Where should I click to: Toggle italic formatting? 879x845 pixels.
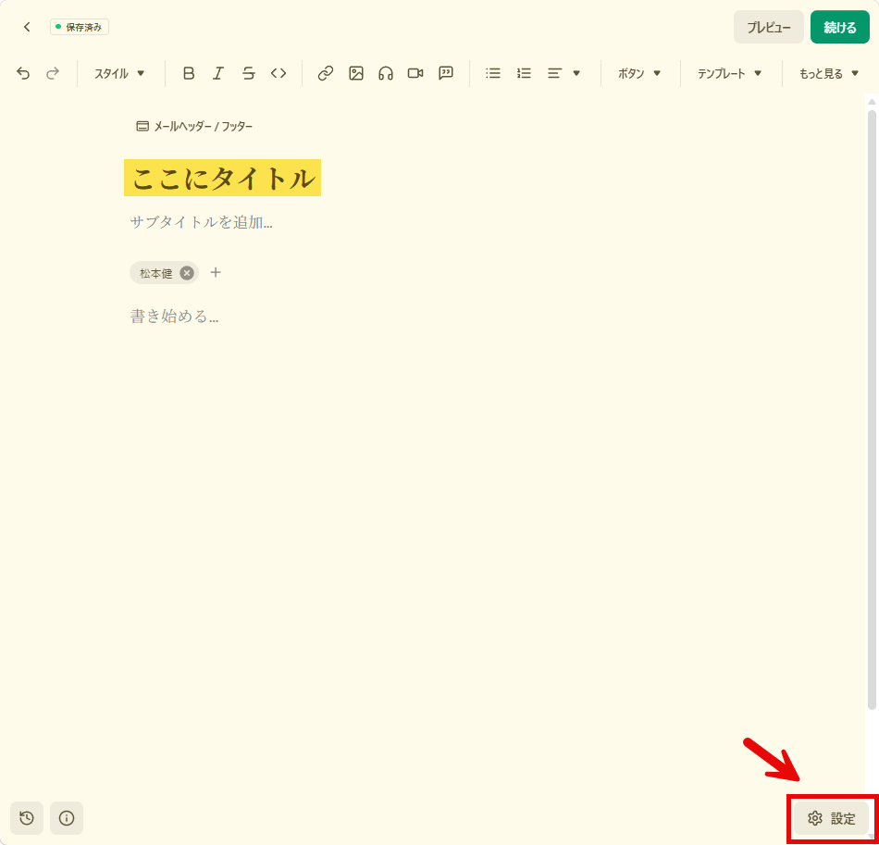tap(218, 73)
